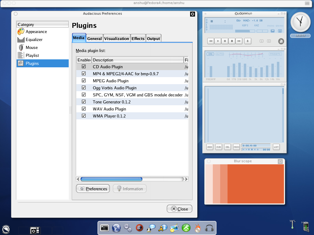Toggle the equalizer window icon in player

pyautogui.click(x=273, y=31)
